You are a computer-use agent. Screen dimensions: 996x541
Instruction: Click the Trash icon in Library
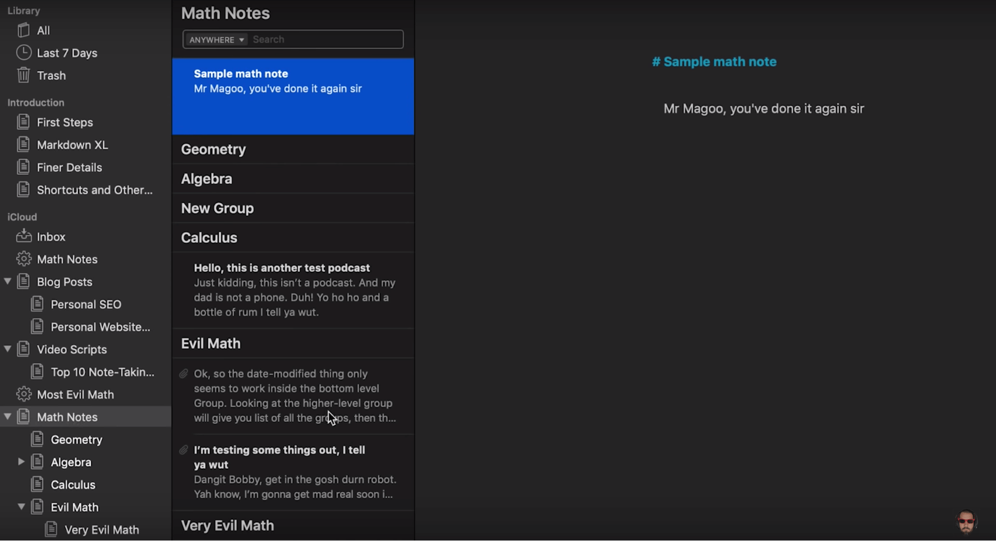(x=23, y=75)
